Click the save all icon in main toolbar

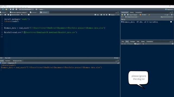click(13, 9)
